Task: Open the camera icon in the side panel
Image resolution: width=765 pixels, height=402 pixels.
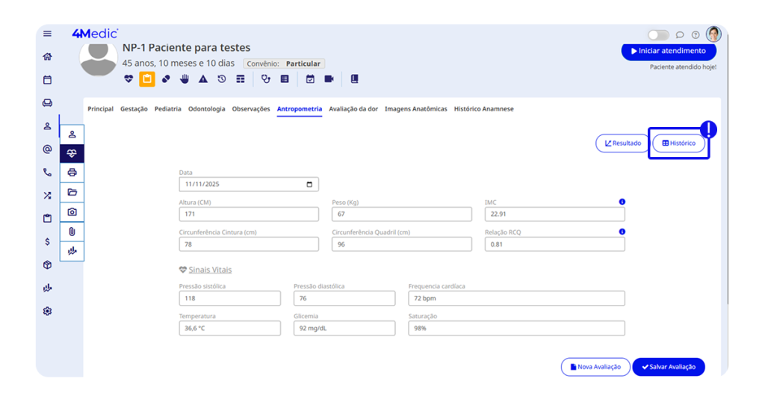Action: (72, 212)
